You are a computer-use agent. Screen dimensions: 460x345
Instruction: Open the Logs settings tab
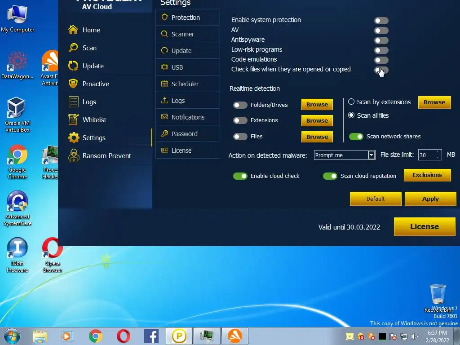[188, 100]
